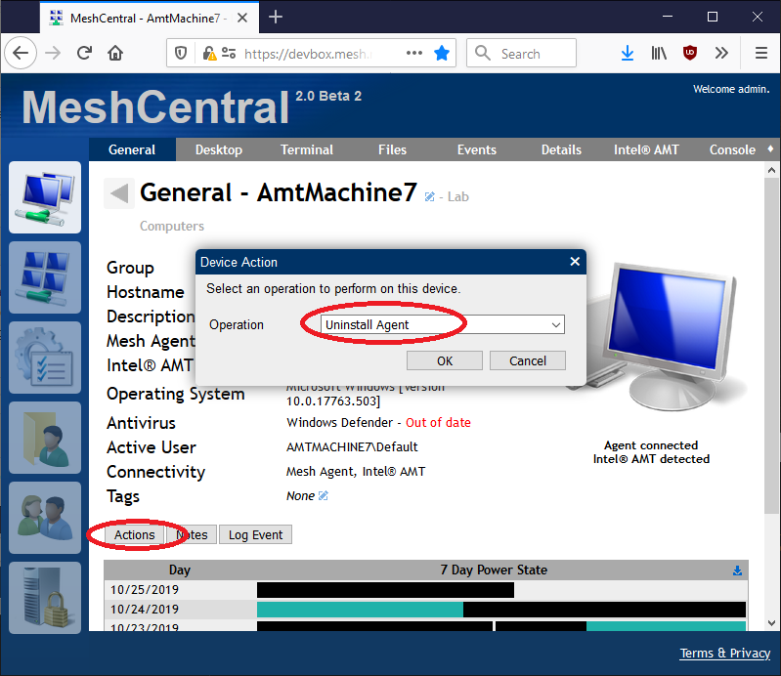The height and width of the screenshot is (676, 781).
Task: Open My Server padlock sidebar icon
Action: point(45,598)
